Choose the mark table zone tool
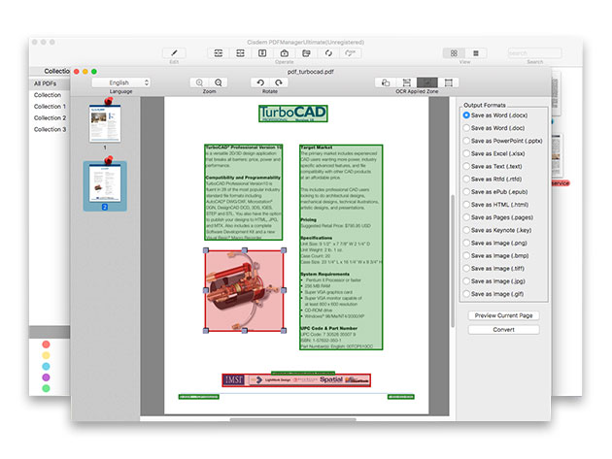The image size is (612, 459). (448, 82)
